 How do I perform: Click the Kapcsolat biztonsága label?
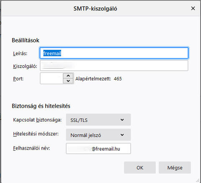pos(37,120)
